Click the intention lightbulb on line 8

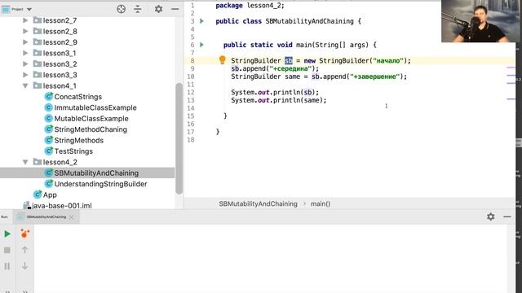tap(223, 60)
